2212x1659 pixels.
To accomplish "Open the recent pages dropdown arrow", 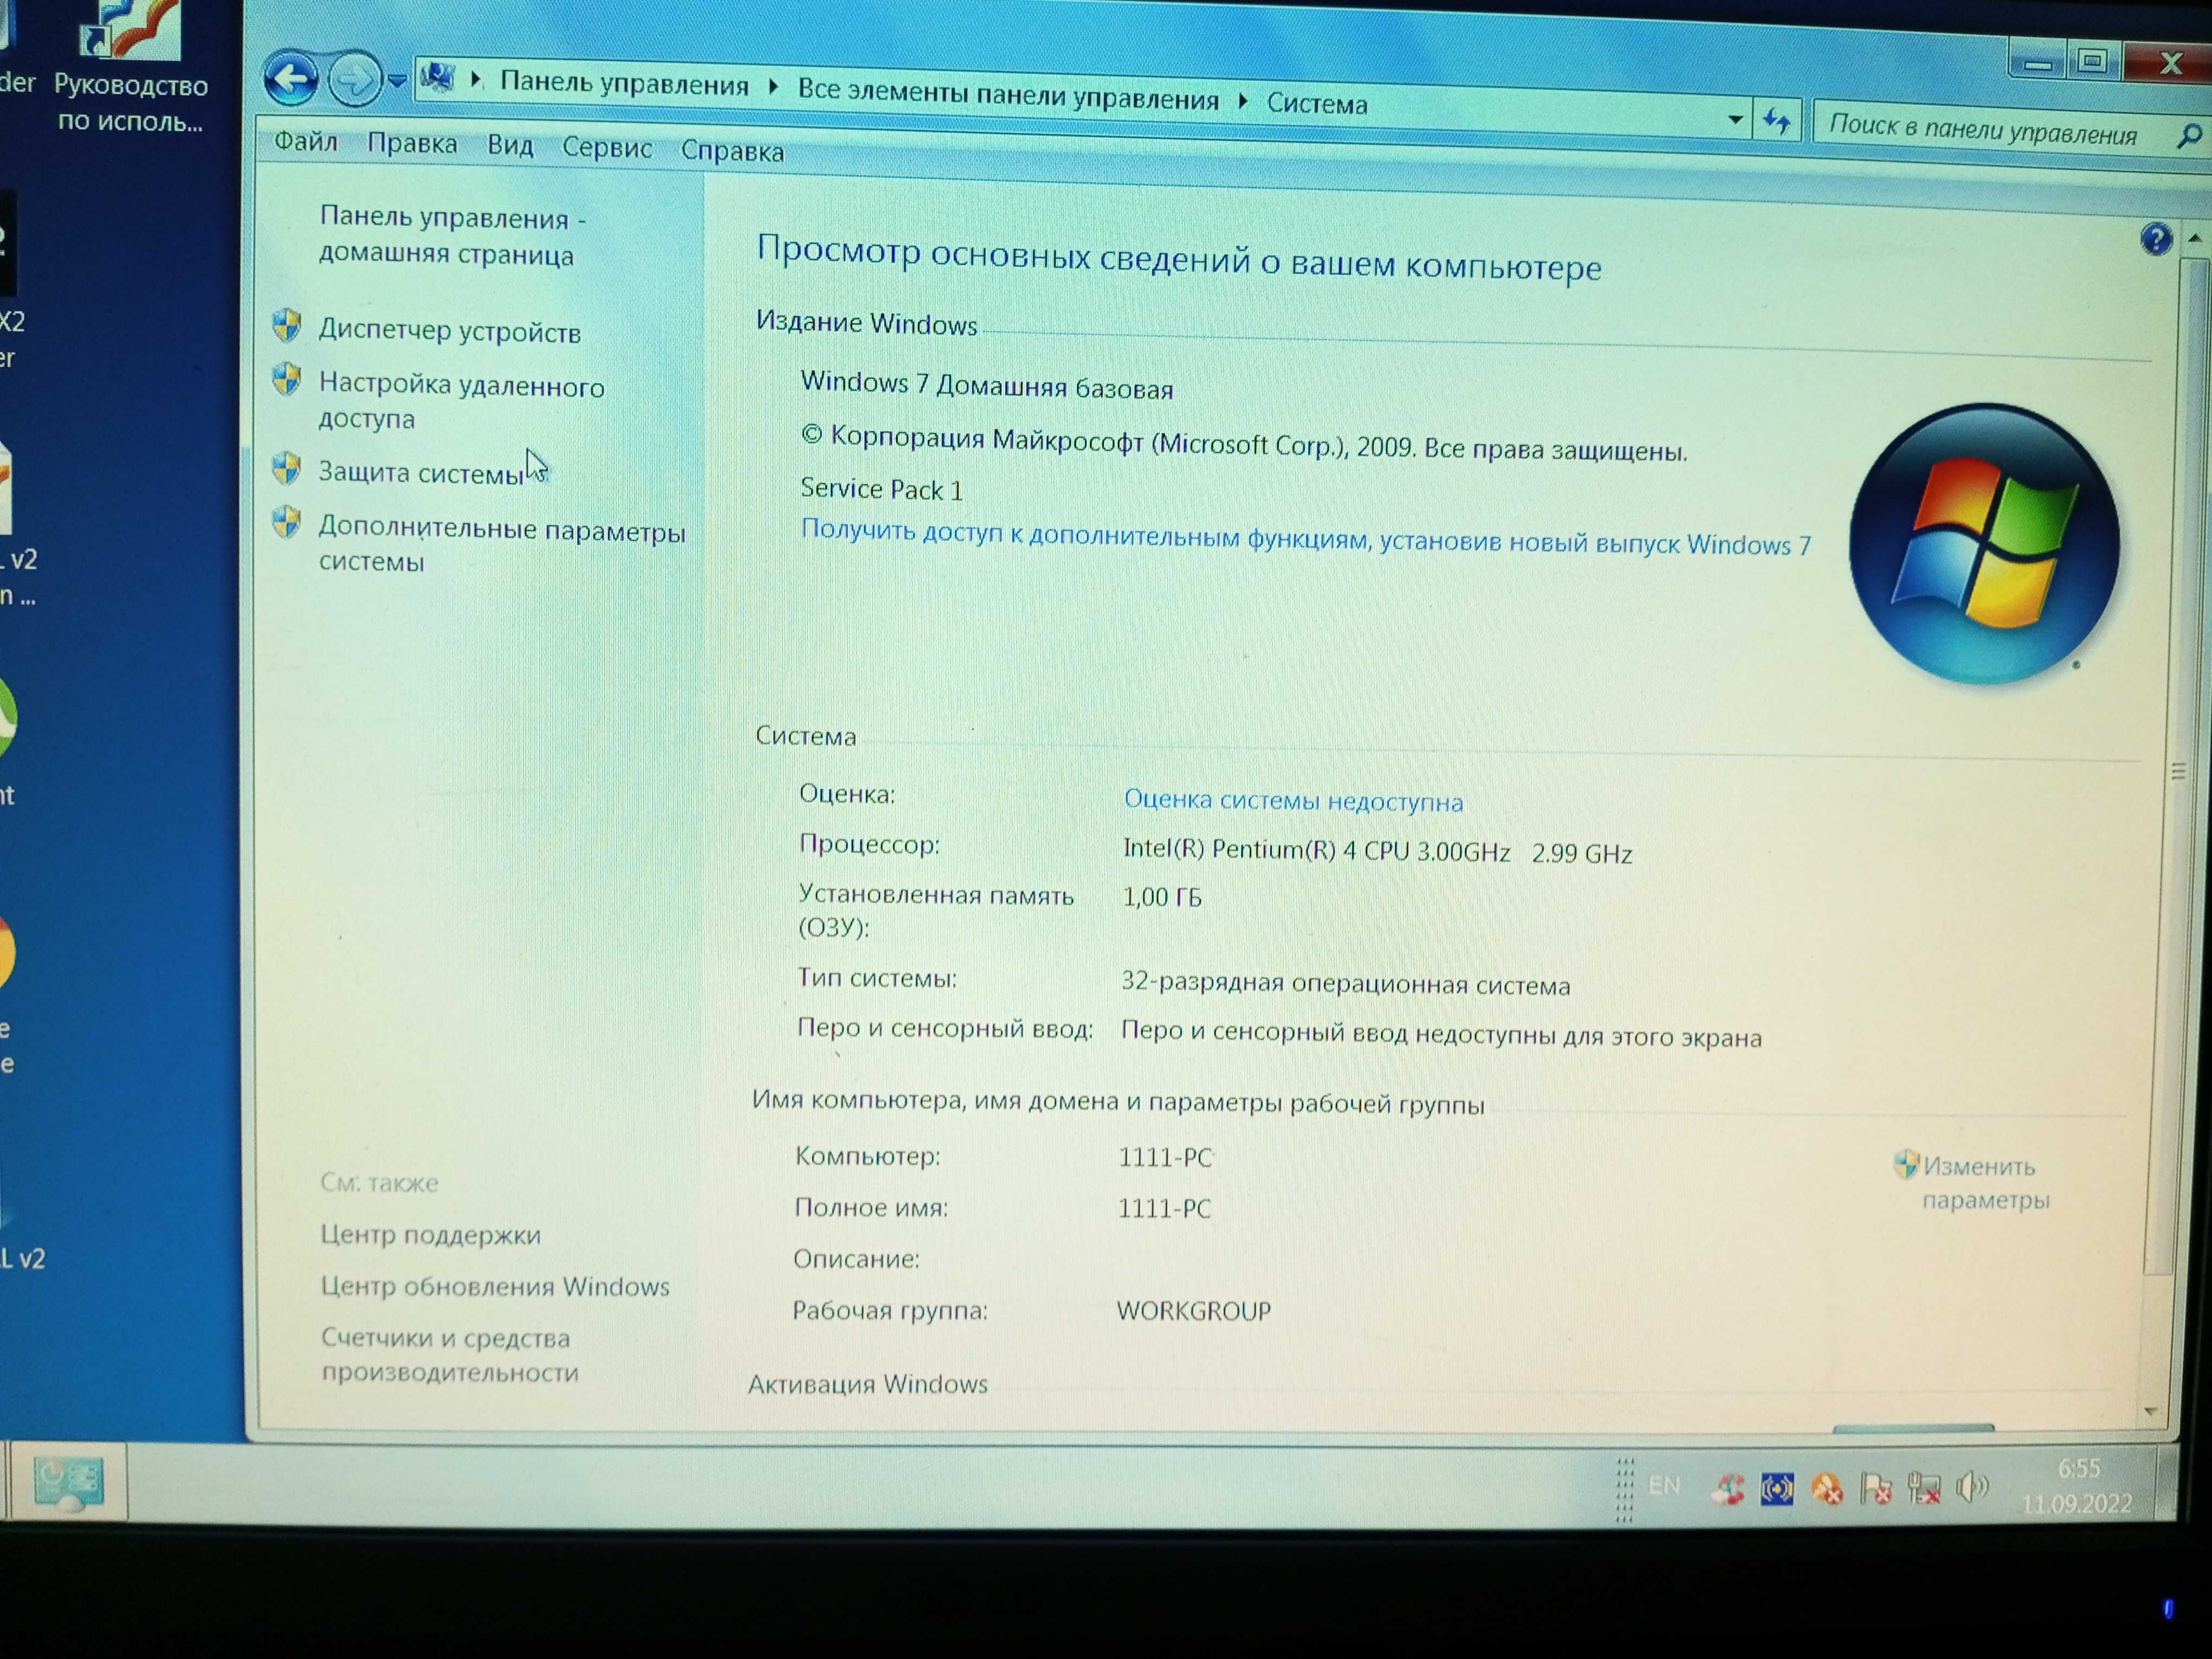I will tap(397, 81).
